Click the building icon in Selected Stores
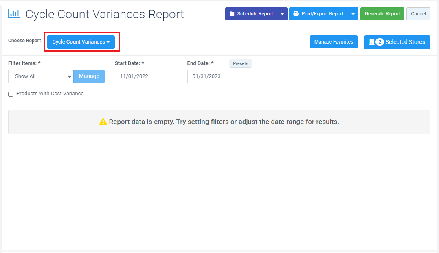This screenshot has width=439, height=253. pos(371,42)
